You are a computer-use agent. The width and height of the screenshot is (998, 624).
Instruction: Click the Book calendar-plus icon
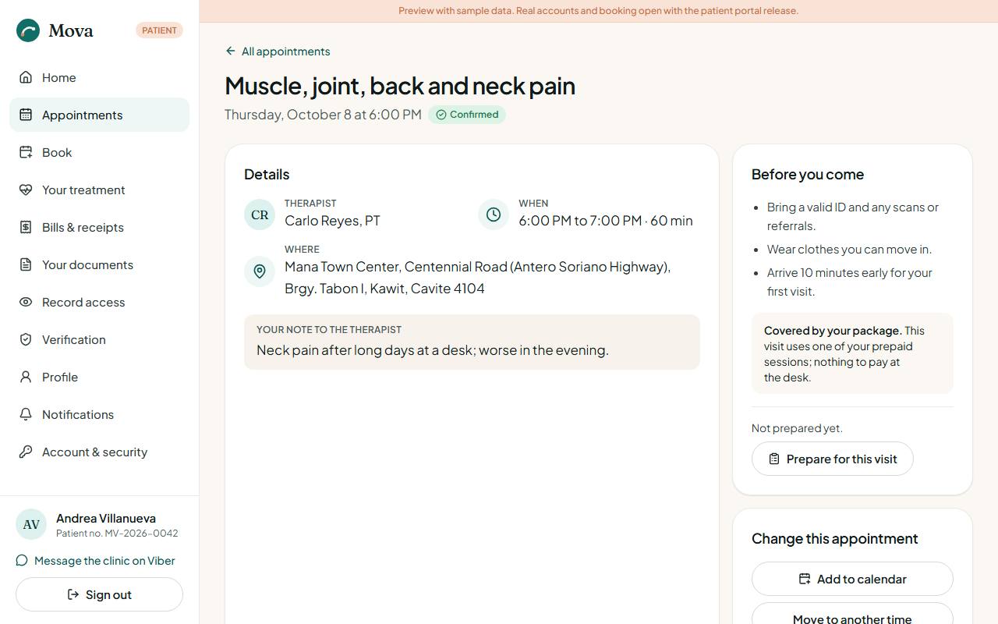(26, 152)
